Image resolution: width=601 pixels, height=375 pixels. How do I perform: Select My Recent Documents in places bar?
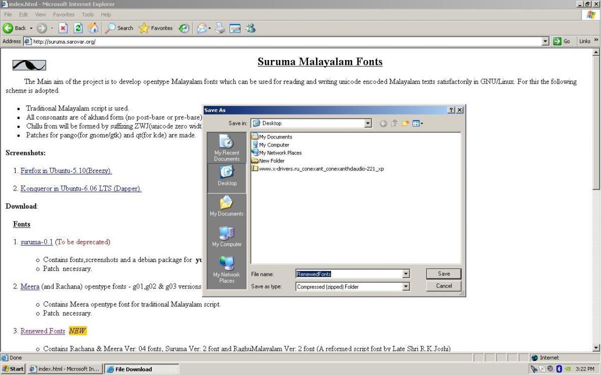(227, 148)
